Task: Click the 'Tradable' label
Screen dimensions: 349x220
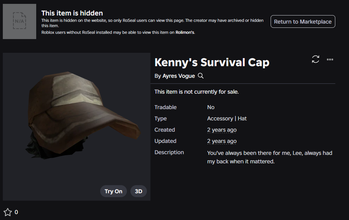Action: (x=166, y=107)
